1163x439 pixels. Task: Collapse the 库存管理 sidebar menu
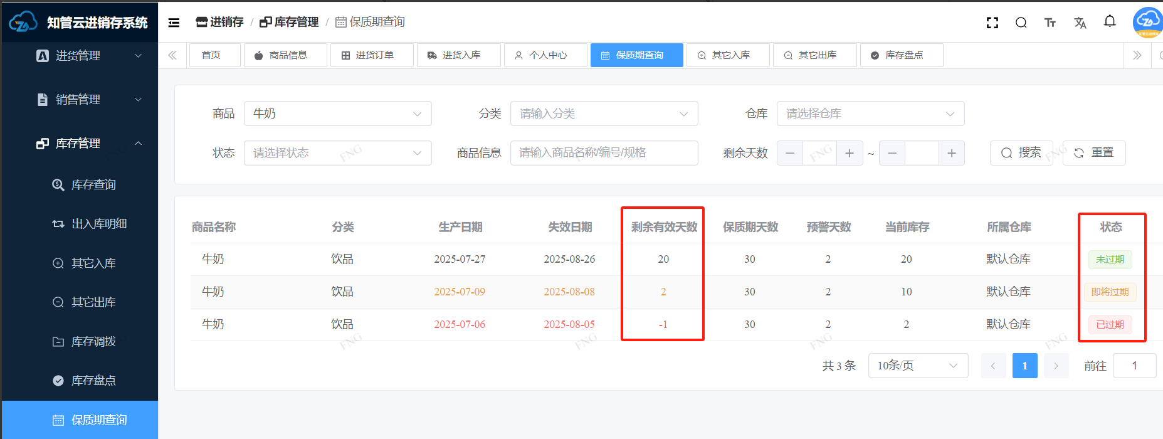tap(88, 144)
